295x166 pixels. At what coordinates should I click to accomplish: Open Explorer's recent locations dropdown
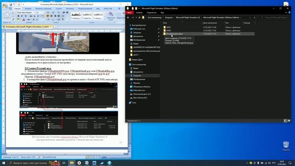(x=136, y=18)
